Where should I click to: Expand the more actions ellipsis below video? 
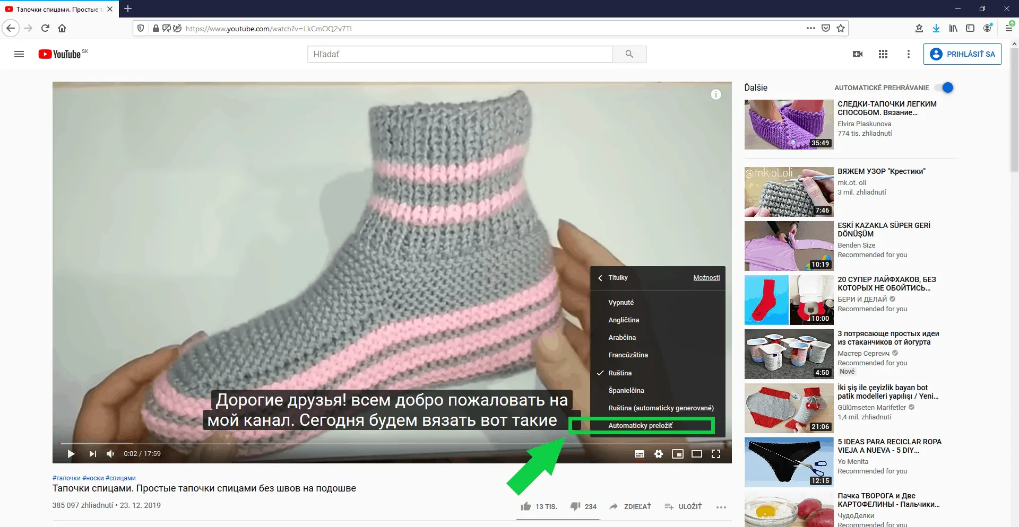pos(721,507)
